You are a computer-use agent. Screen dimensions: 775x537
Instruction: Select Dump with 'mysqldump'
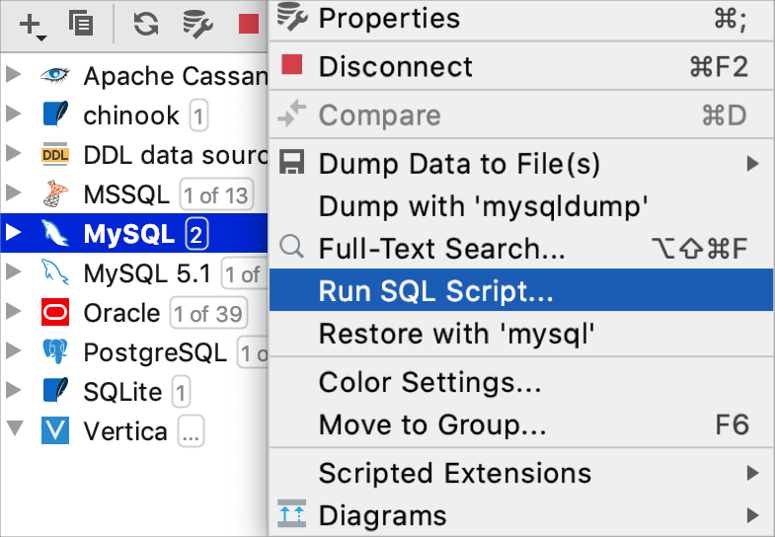tap(521, 206)
